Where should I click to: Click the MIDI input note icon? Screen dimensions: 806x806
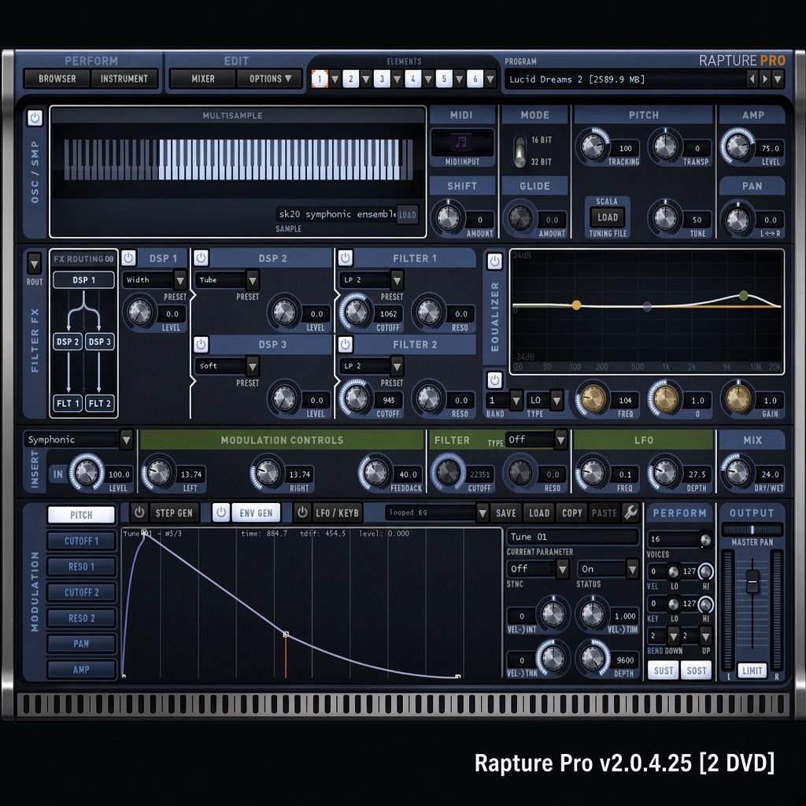point(461,142)
